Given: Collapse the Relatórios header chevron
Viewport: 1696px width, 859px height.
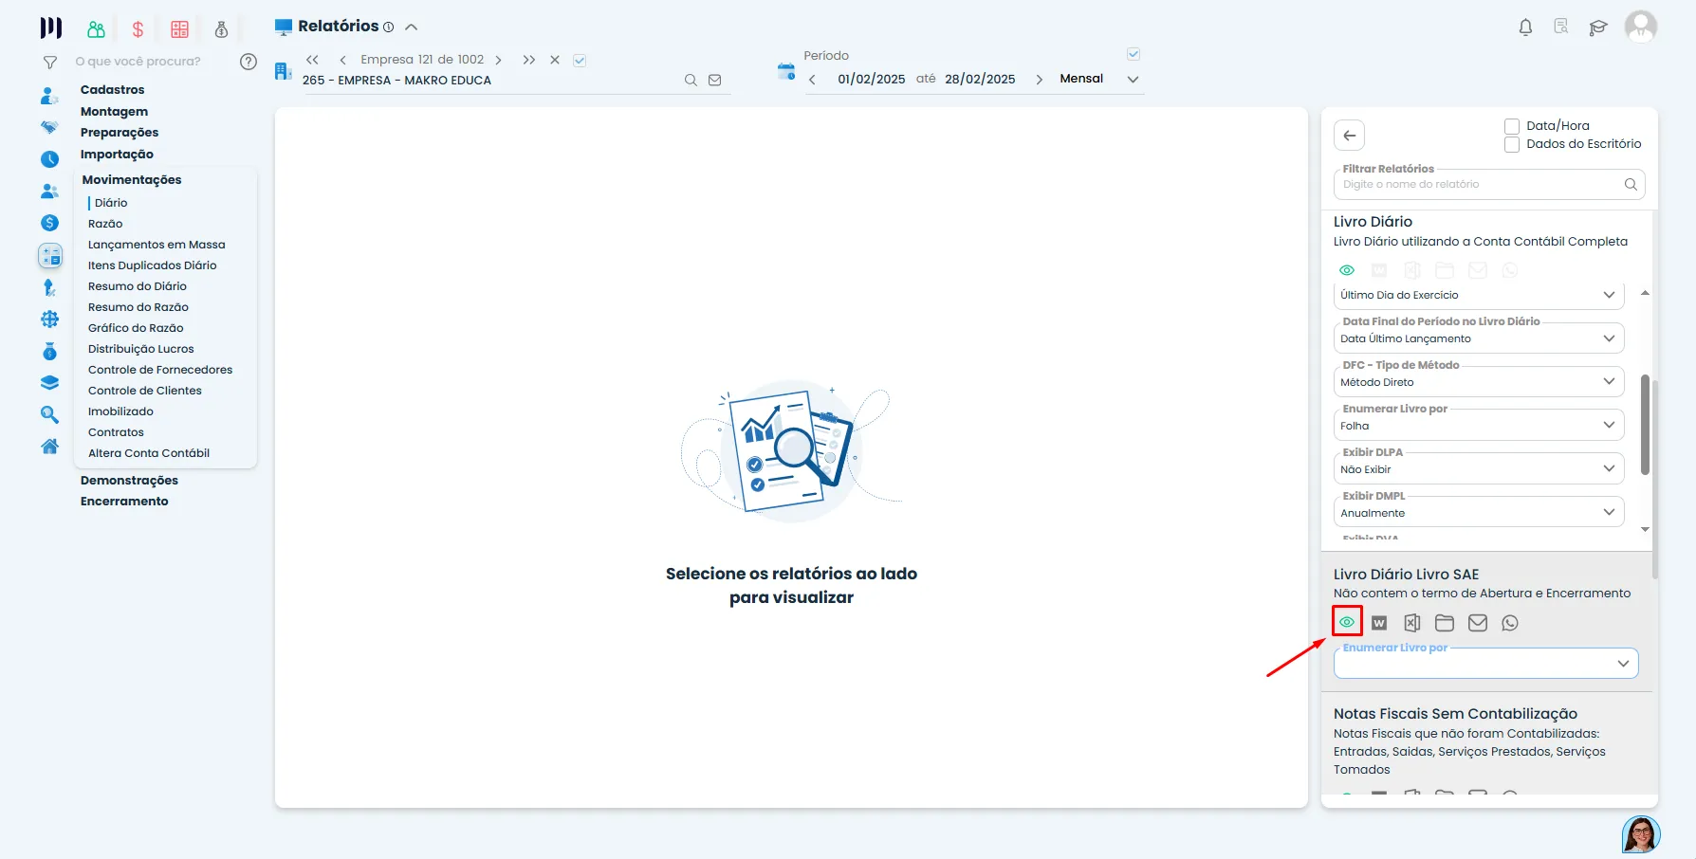Looking at the screenshot, I should pyautogui.click(x=412, y=27).
